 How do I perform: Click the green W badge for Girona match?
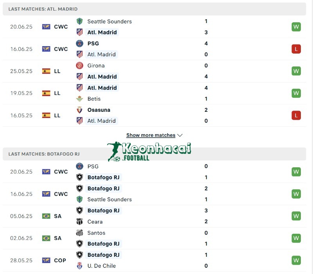click(296, 71)
